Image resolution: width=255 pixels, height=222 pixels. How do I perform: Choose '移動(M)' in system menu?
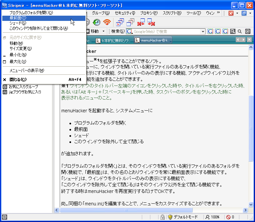[x=44, y=43]
